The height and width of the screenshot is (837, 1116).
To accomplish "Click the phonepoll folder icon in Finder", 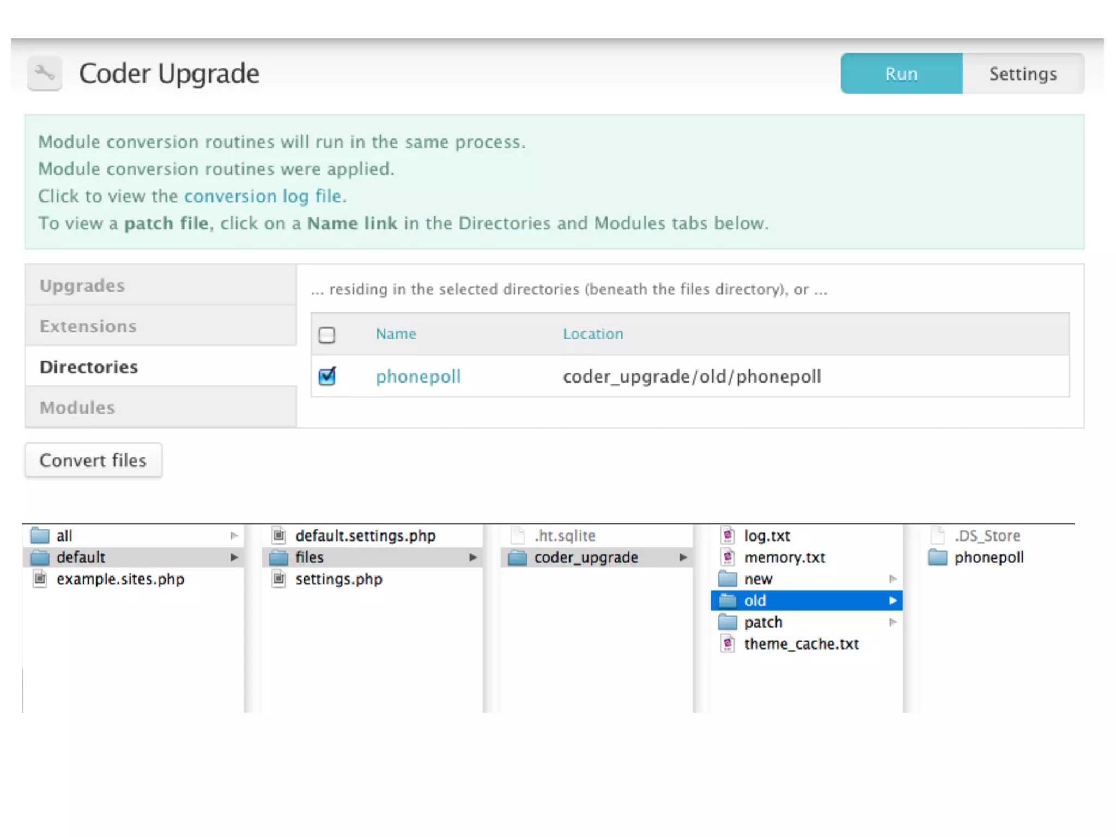I will click(x=938, y=557).
